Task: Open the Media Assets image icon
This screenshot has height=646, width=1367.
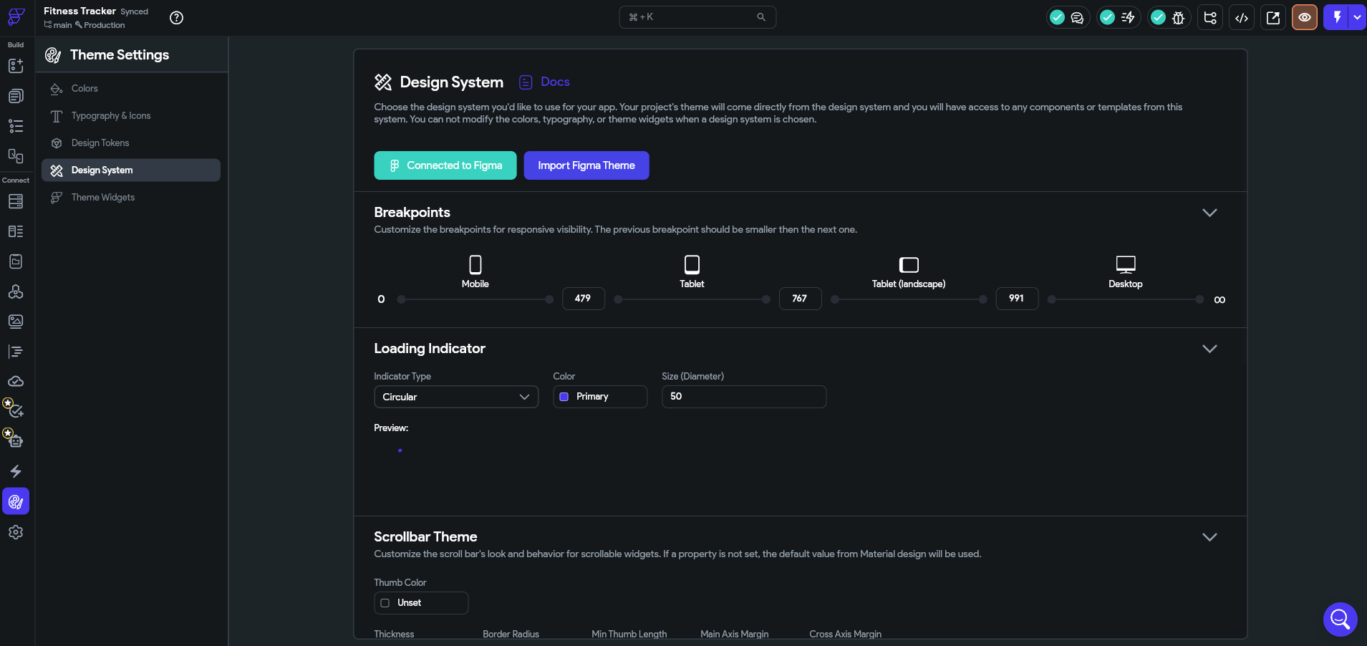Action: [16, 322]
